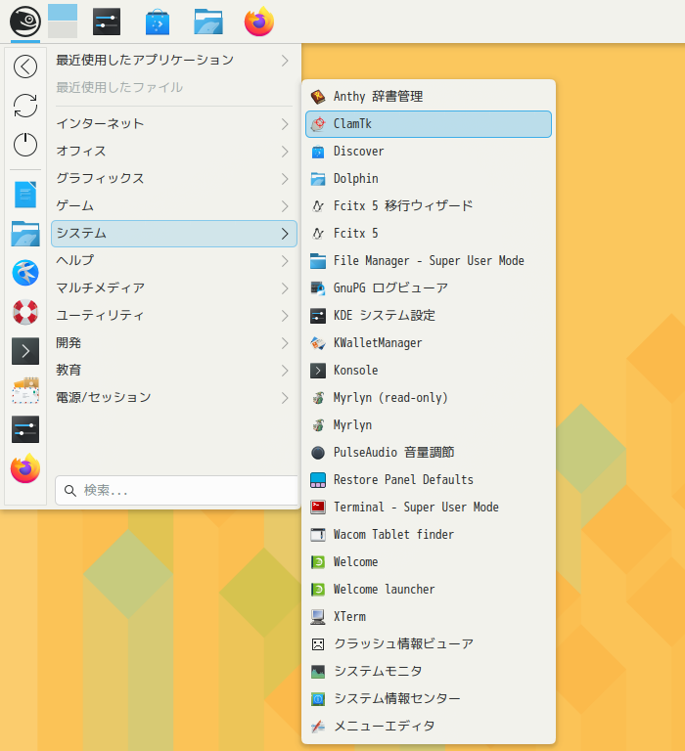685x751 pixels.
Task: Click the crash viewer sad-face icon
Action: tap(318, 644)
